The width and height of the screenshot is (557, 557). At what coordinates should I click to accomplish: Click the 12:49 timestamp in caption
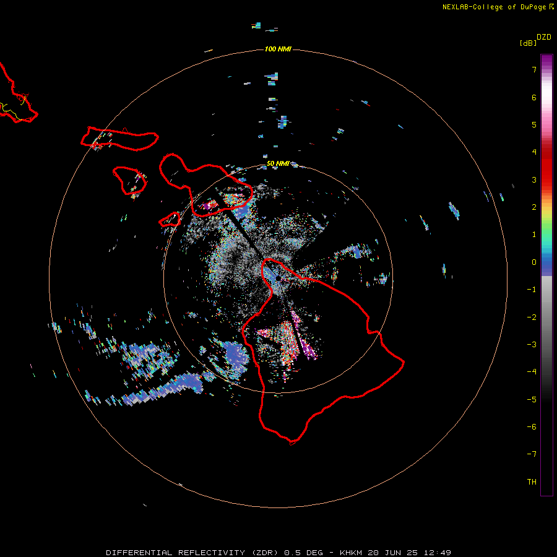coord(438,553)
